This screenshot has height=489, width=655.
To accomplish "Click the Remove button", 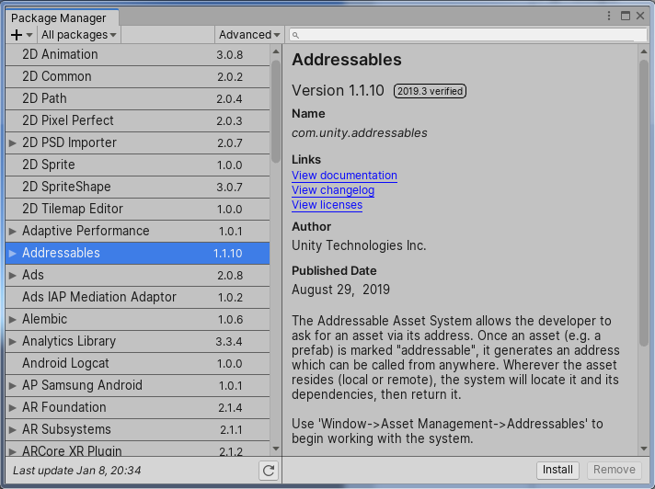I will pyautogui.click(x=615, y=470).
